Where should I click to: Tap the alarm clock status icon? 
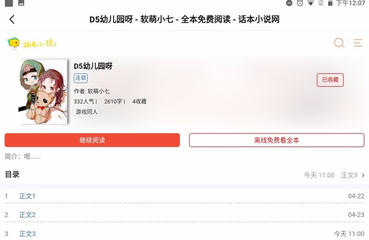point(300,3)
